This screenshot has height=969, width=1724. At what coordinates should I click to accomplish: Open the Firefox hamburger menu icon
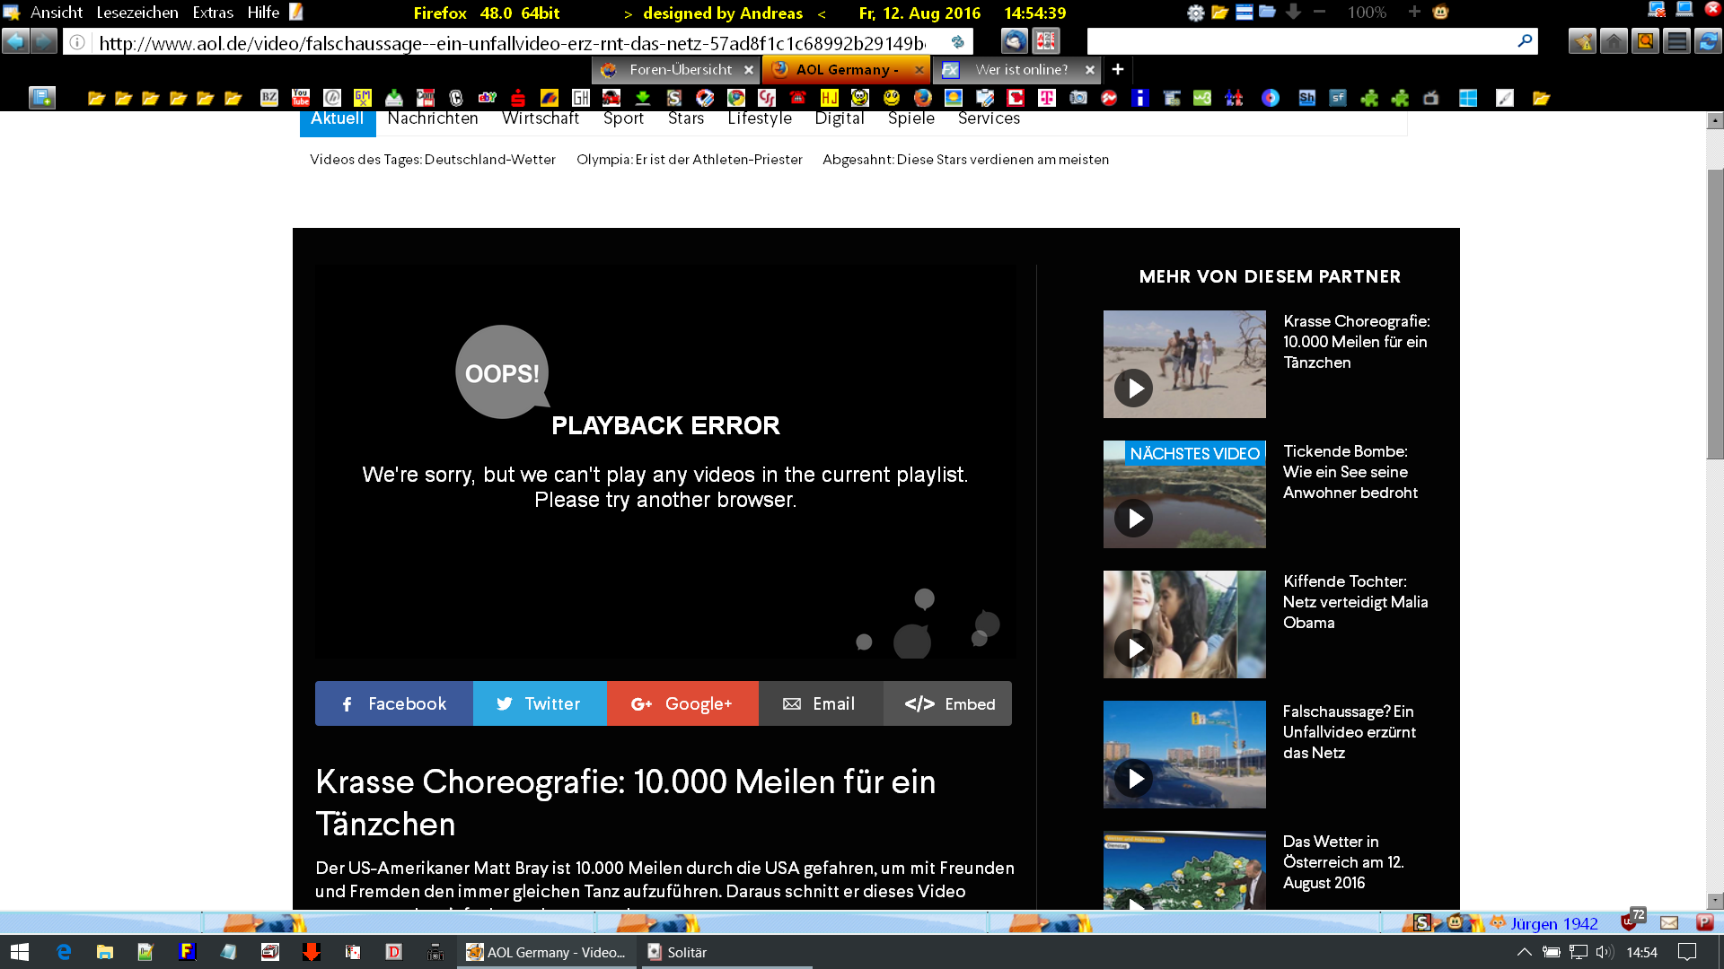[1676, 41]
